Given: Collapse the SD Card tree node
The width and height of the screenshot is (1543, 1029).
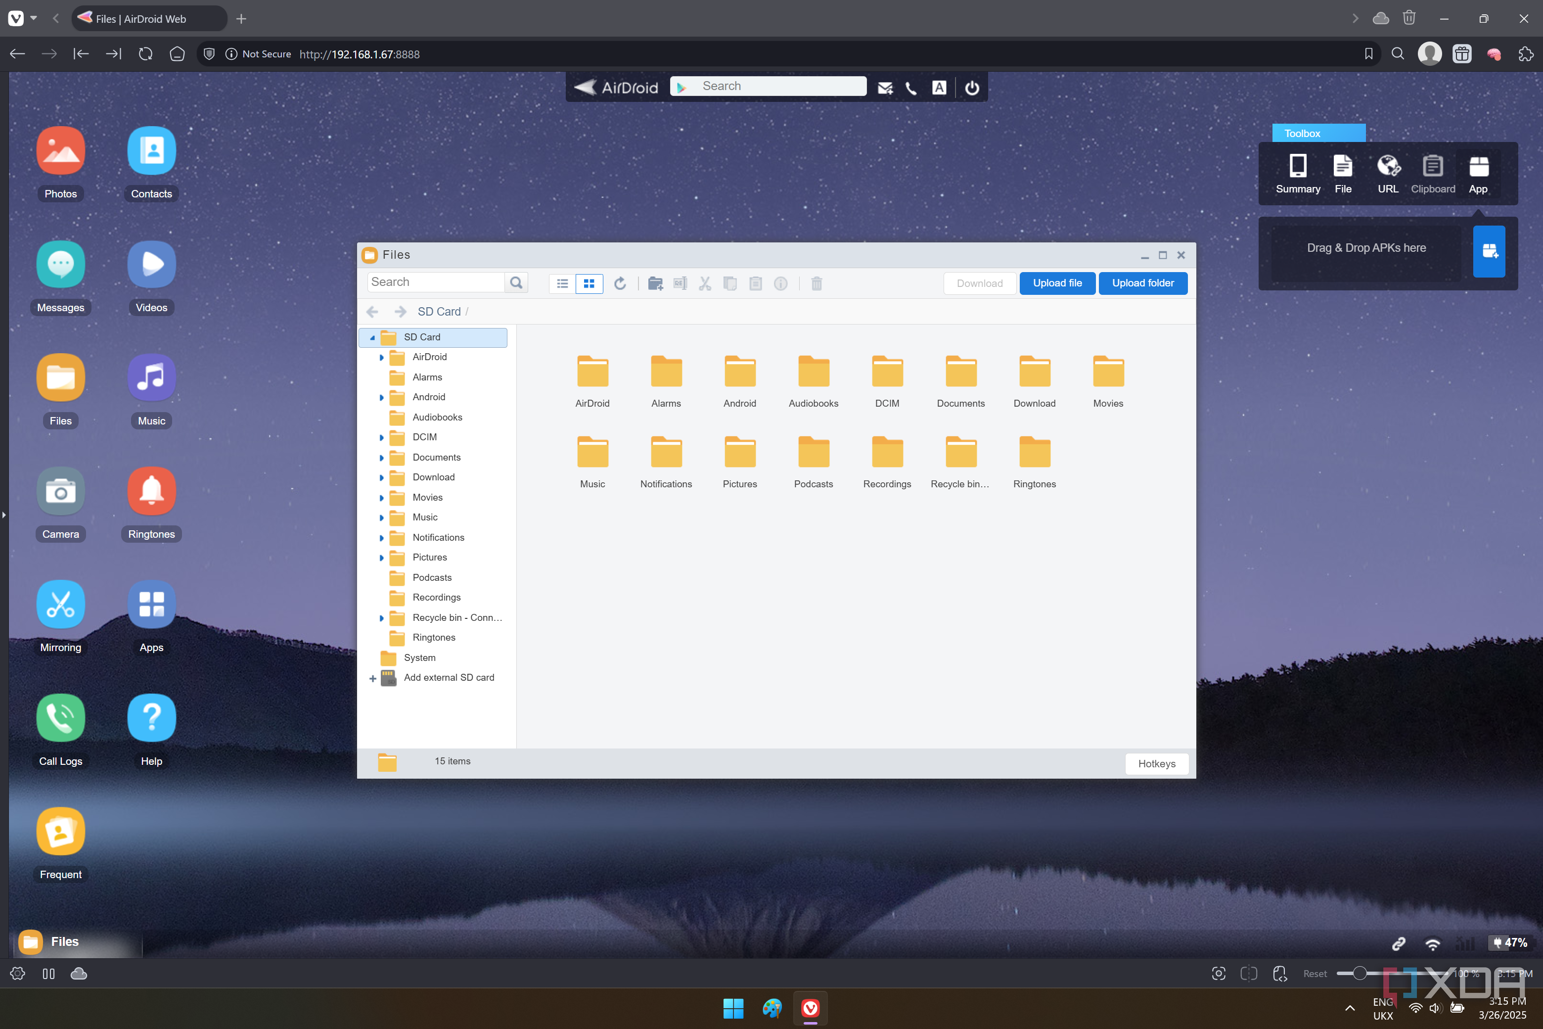Looking at the screenshot, I should 372,337.
